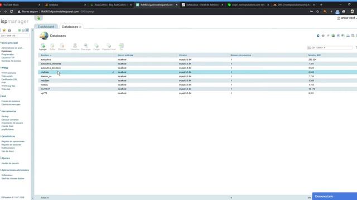Open Backup under Herramientas

coord(5,116)
